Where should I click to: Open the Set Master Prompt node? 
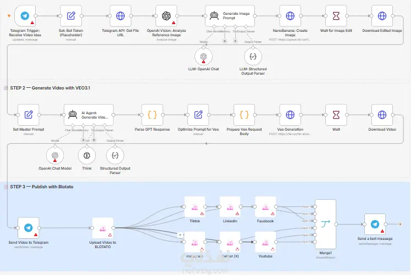29,115
